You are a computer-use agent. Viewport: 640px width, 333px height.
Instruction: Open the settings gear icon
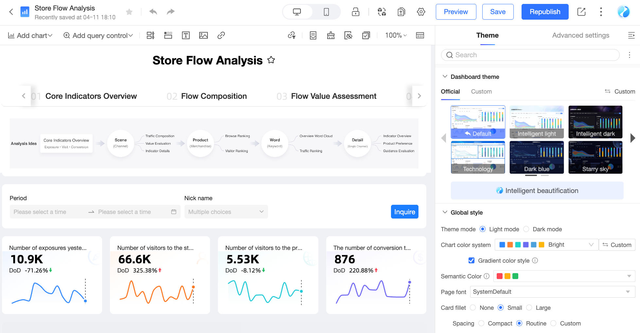pyautogui.click(x=421, y=12)
